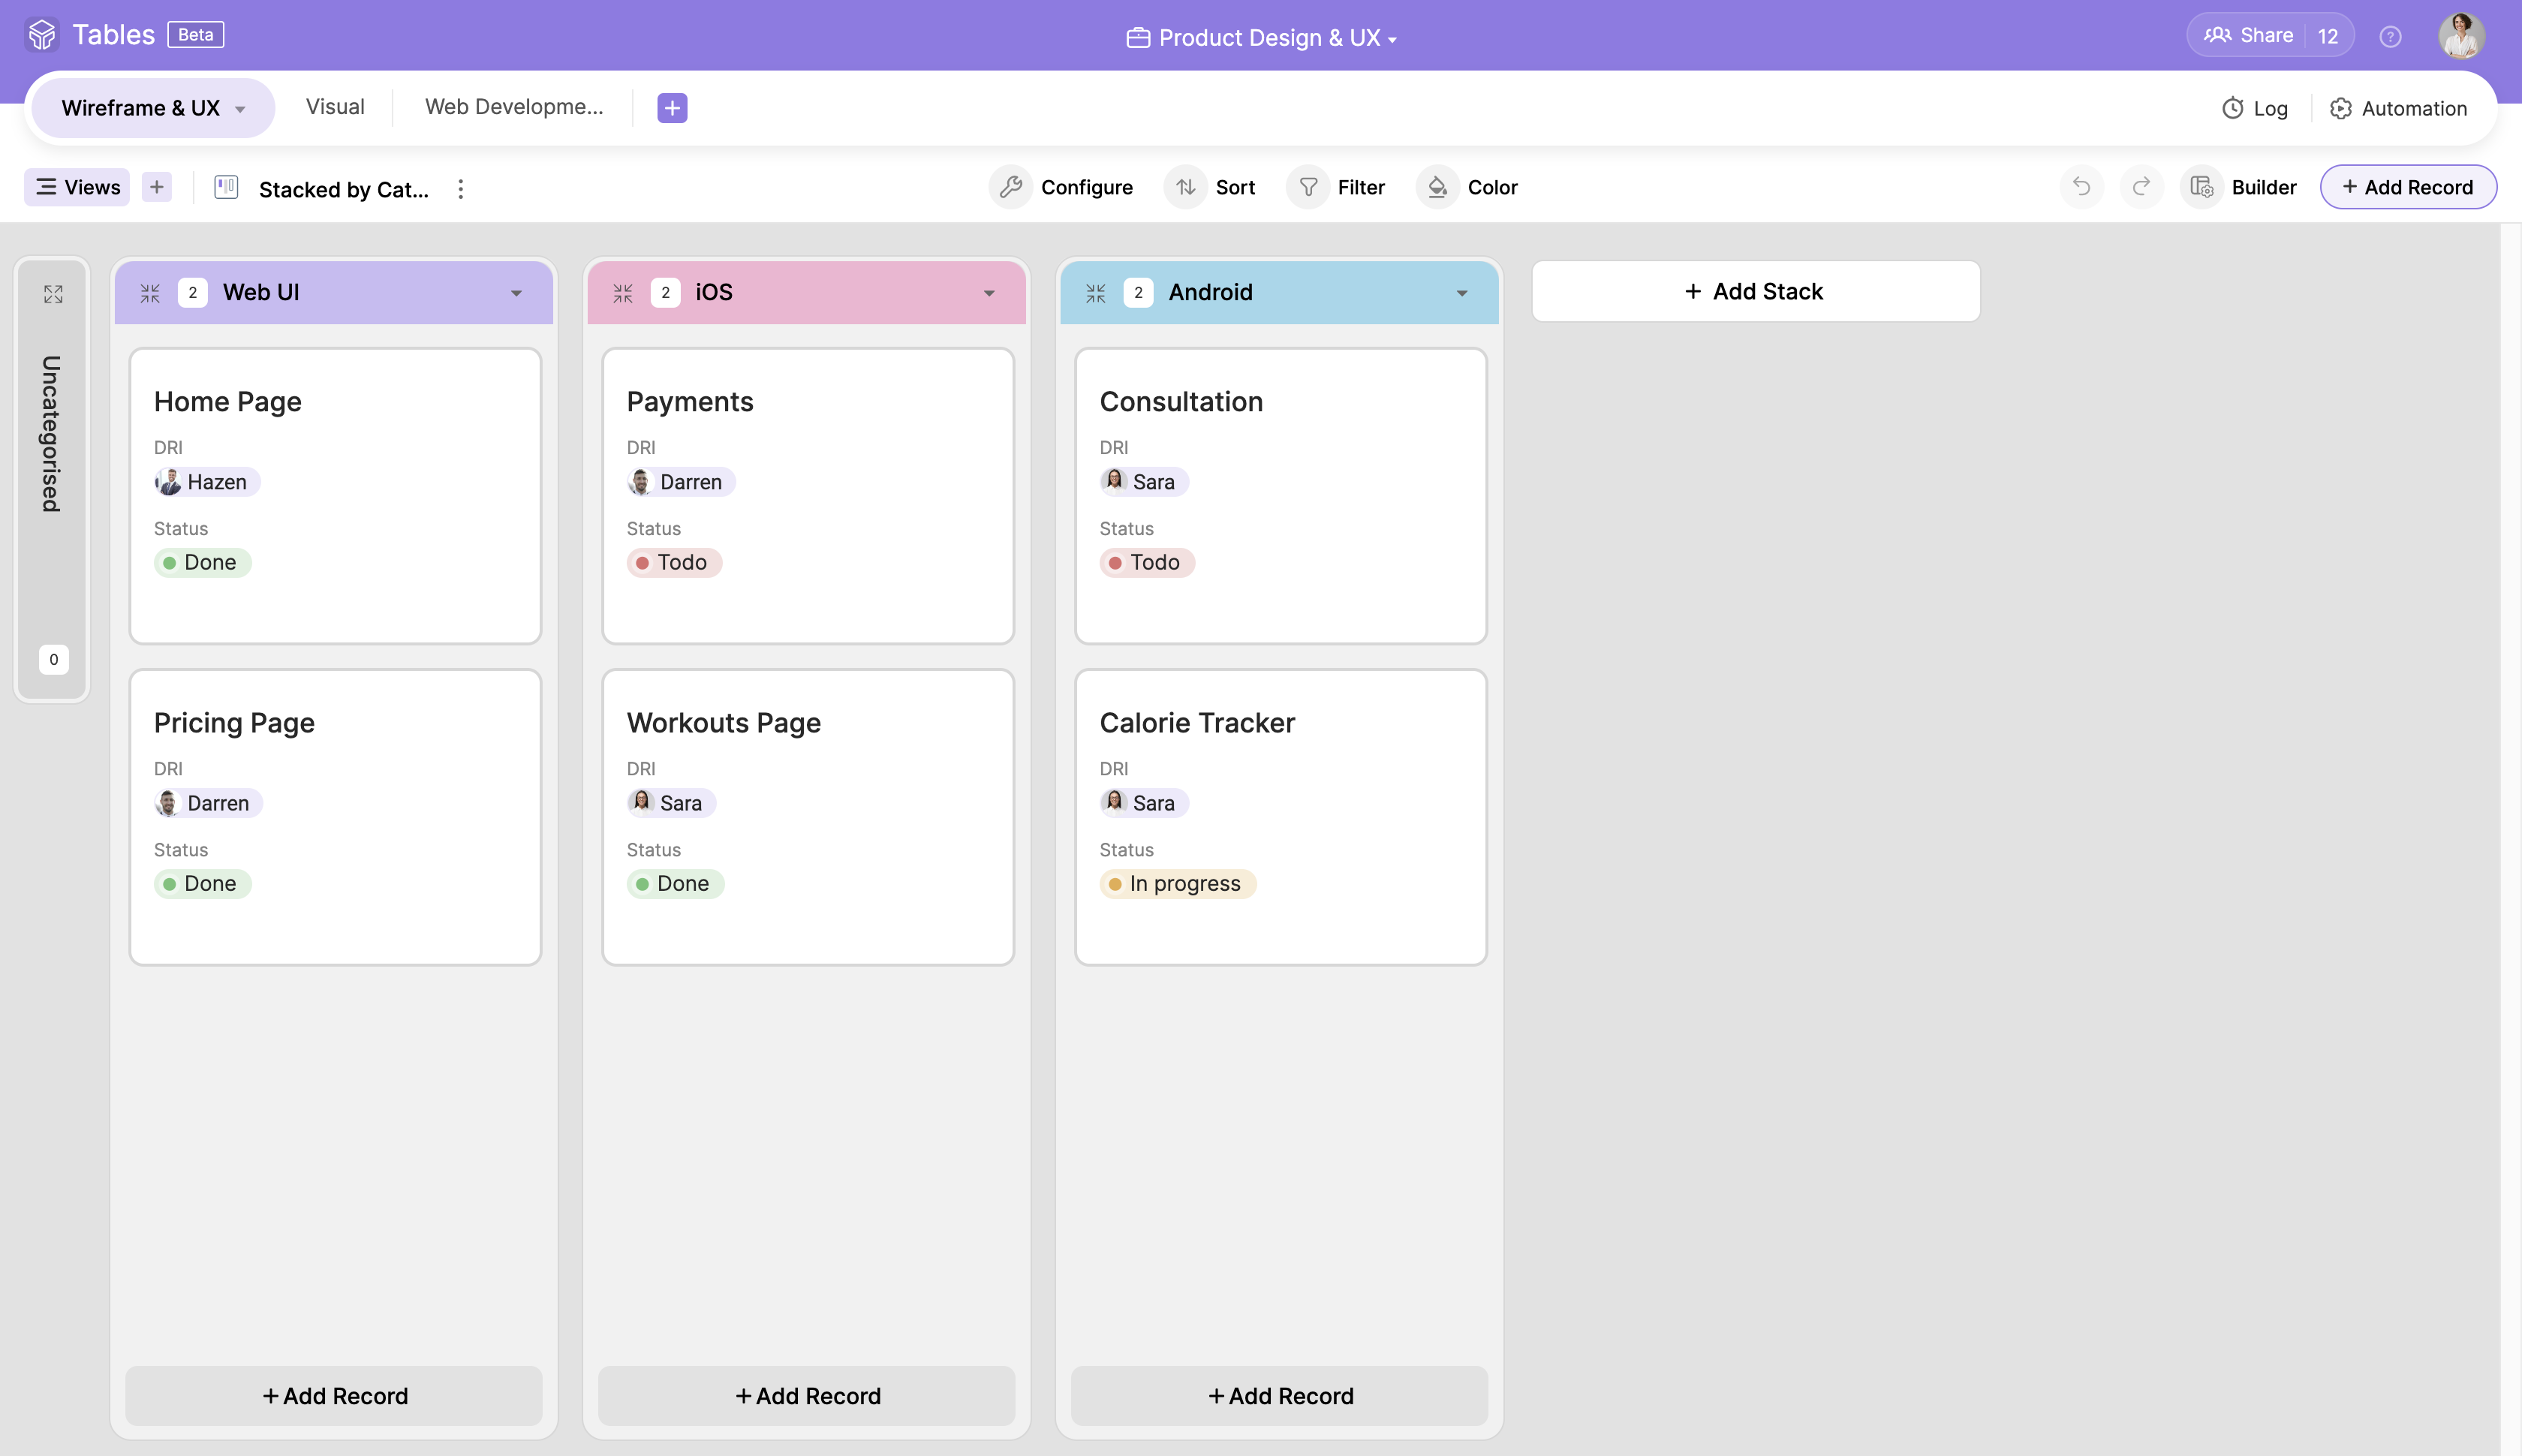
Task: Switch to the Visual tab
Action: [335, 107]
